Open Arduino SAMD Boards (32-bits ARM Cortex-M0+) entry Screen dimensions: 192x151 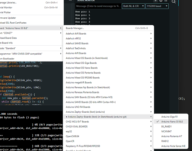(x=109, y=102)
